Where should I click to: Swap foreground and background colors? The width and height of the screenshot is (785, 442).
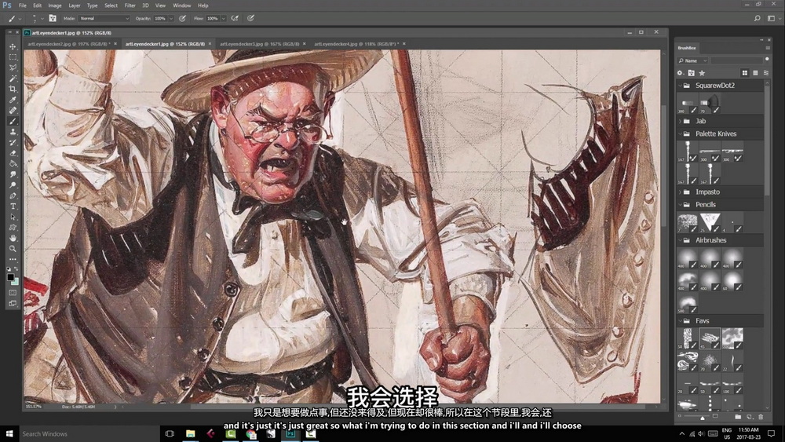tap(16, 268)
